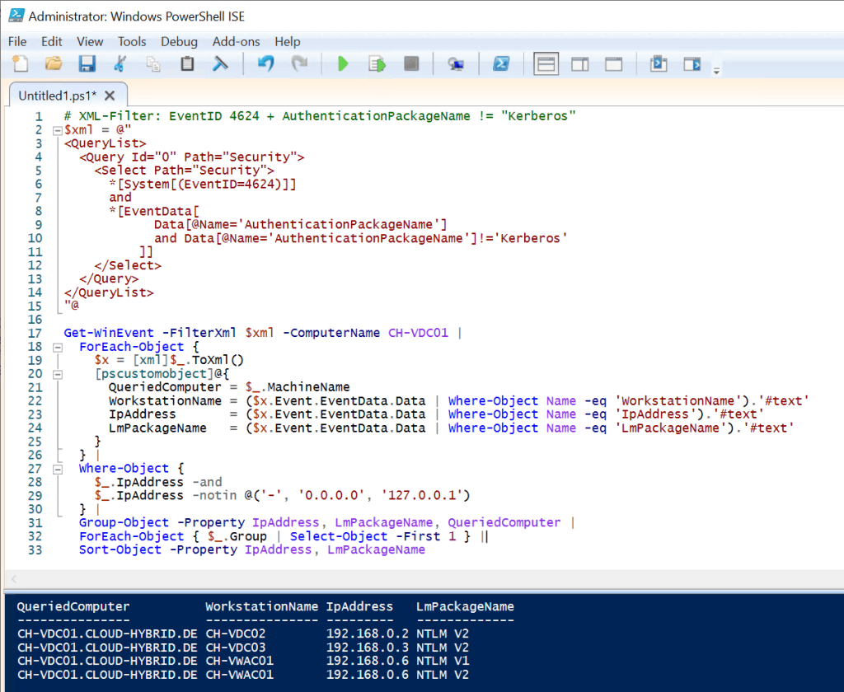Open the Add-ons menu
The width and height of the screenshot is (844, 692).
236,41
